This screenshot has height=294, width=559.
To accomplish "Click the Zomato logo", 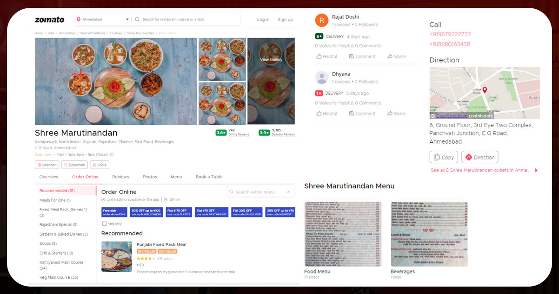I will point(49,19).
